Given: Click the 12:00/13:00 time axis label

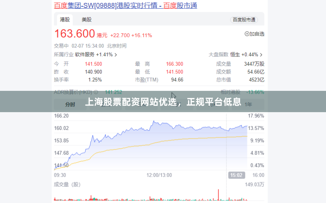Looking at the screenshot, I should pyautogui.click(x=159, y=175).
